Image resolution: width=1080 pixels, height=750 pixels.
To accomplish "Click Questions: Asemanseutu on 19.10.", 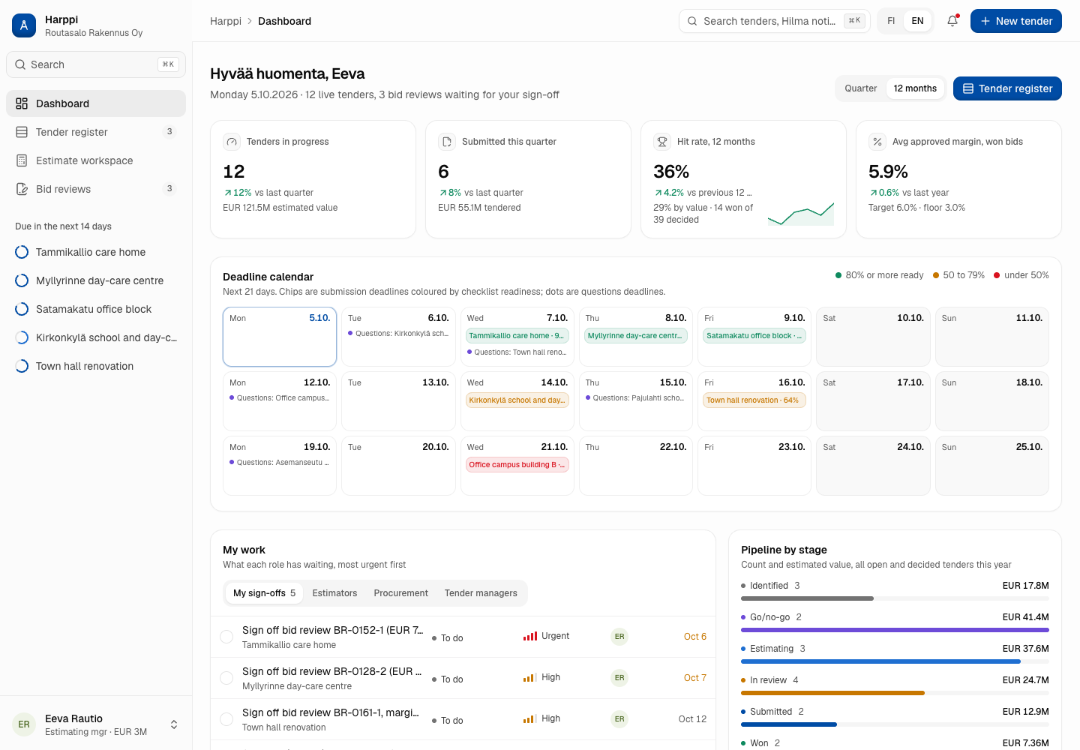I will click(280, 463).
